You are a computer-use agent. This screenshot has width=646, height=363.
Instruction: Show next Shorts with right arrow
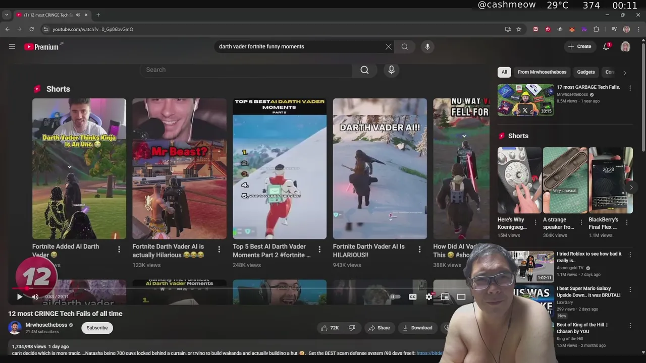631,187
